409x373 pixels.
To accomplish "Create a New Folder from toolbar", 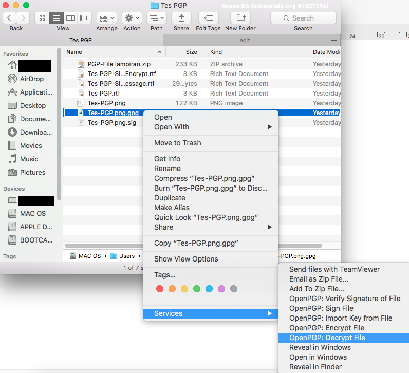I will [x=240, y=18].
